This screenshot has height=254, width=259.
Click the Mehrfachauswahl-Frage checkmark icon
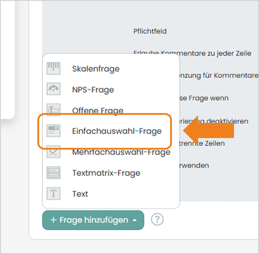53,152
